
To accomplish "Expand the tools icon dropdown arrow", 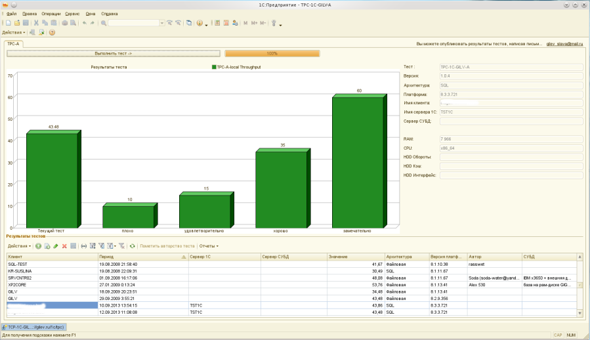I will click(x=280, y=25).
